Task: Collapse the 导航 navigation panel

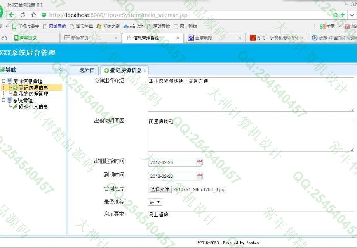Action: coord(61,70)
